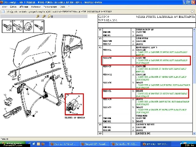Switch to Service Box taskbar window

(125, 144)
